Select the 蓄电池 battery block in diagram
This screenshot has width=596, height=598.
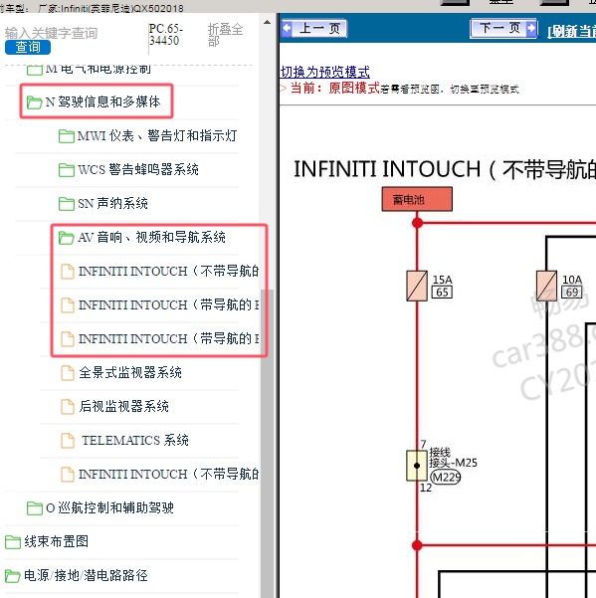(417, 199)
